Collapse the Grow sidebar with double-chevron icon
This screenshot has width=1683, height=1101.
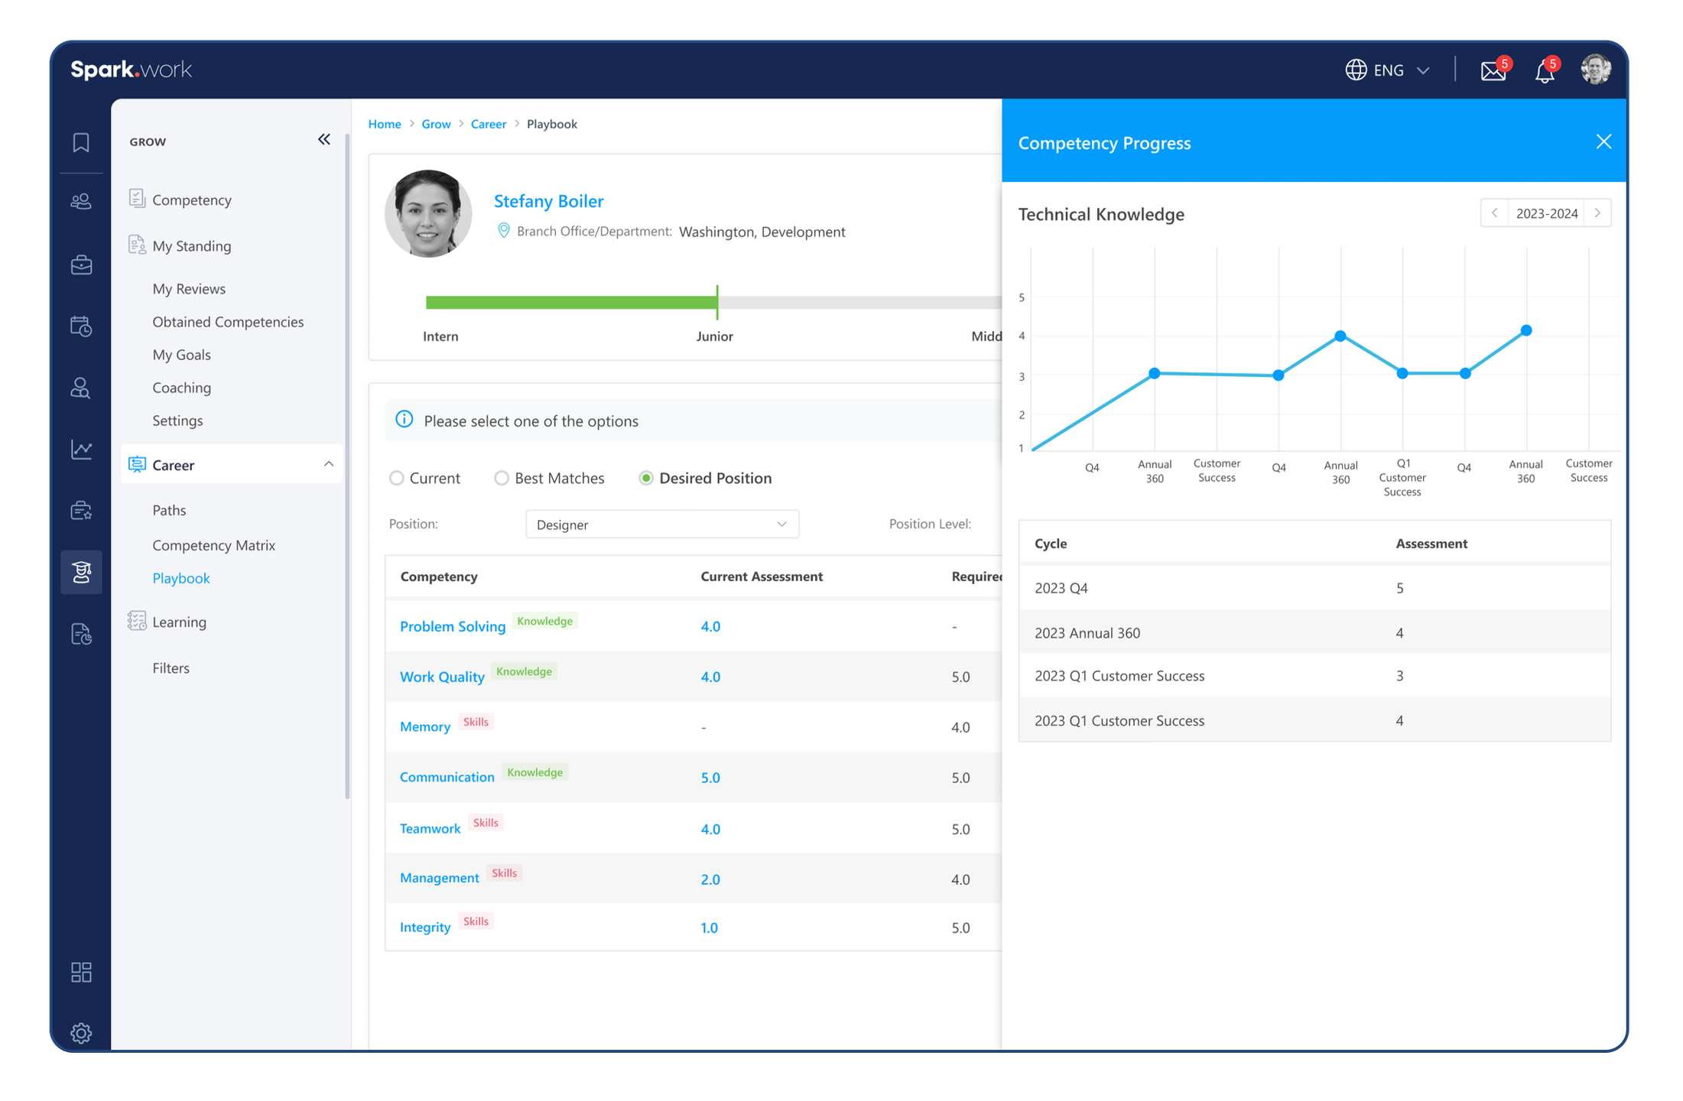pyautogui.click(x=324, y=139)
